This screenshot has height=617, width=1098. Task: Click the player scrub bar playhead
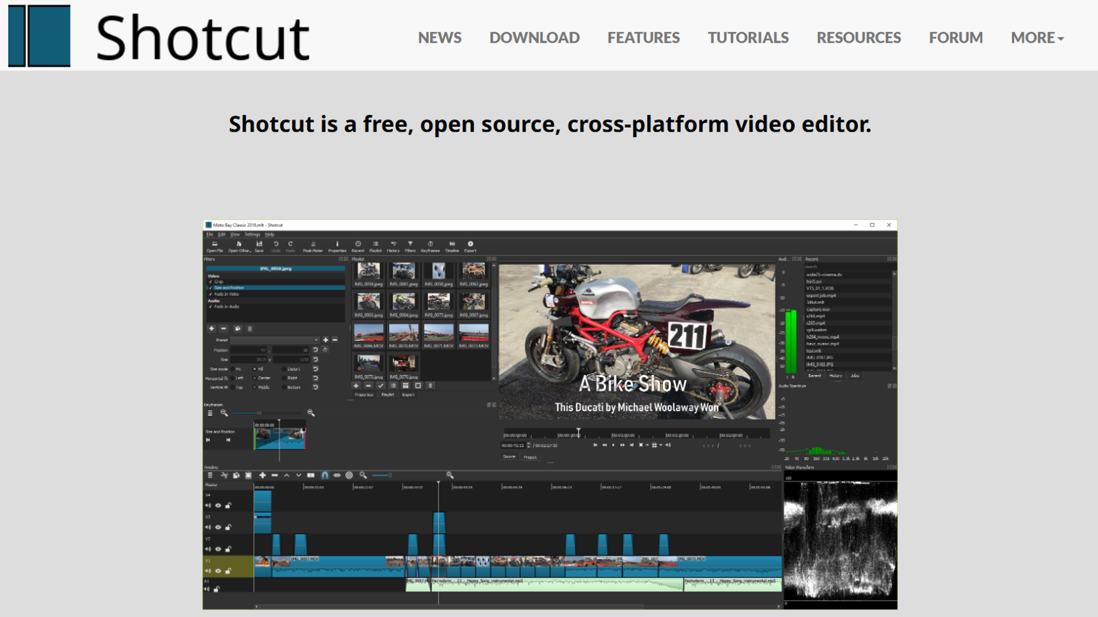click(x=578, y=433)
